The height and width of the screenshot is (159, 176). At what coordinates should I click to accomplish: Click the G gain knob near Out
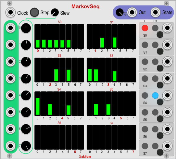[119, 12]
